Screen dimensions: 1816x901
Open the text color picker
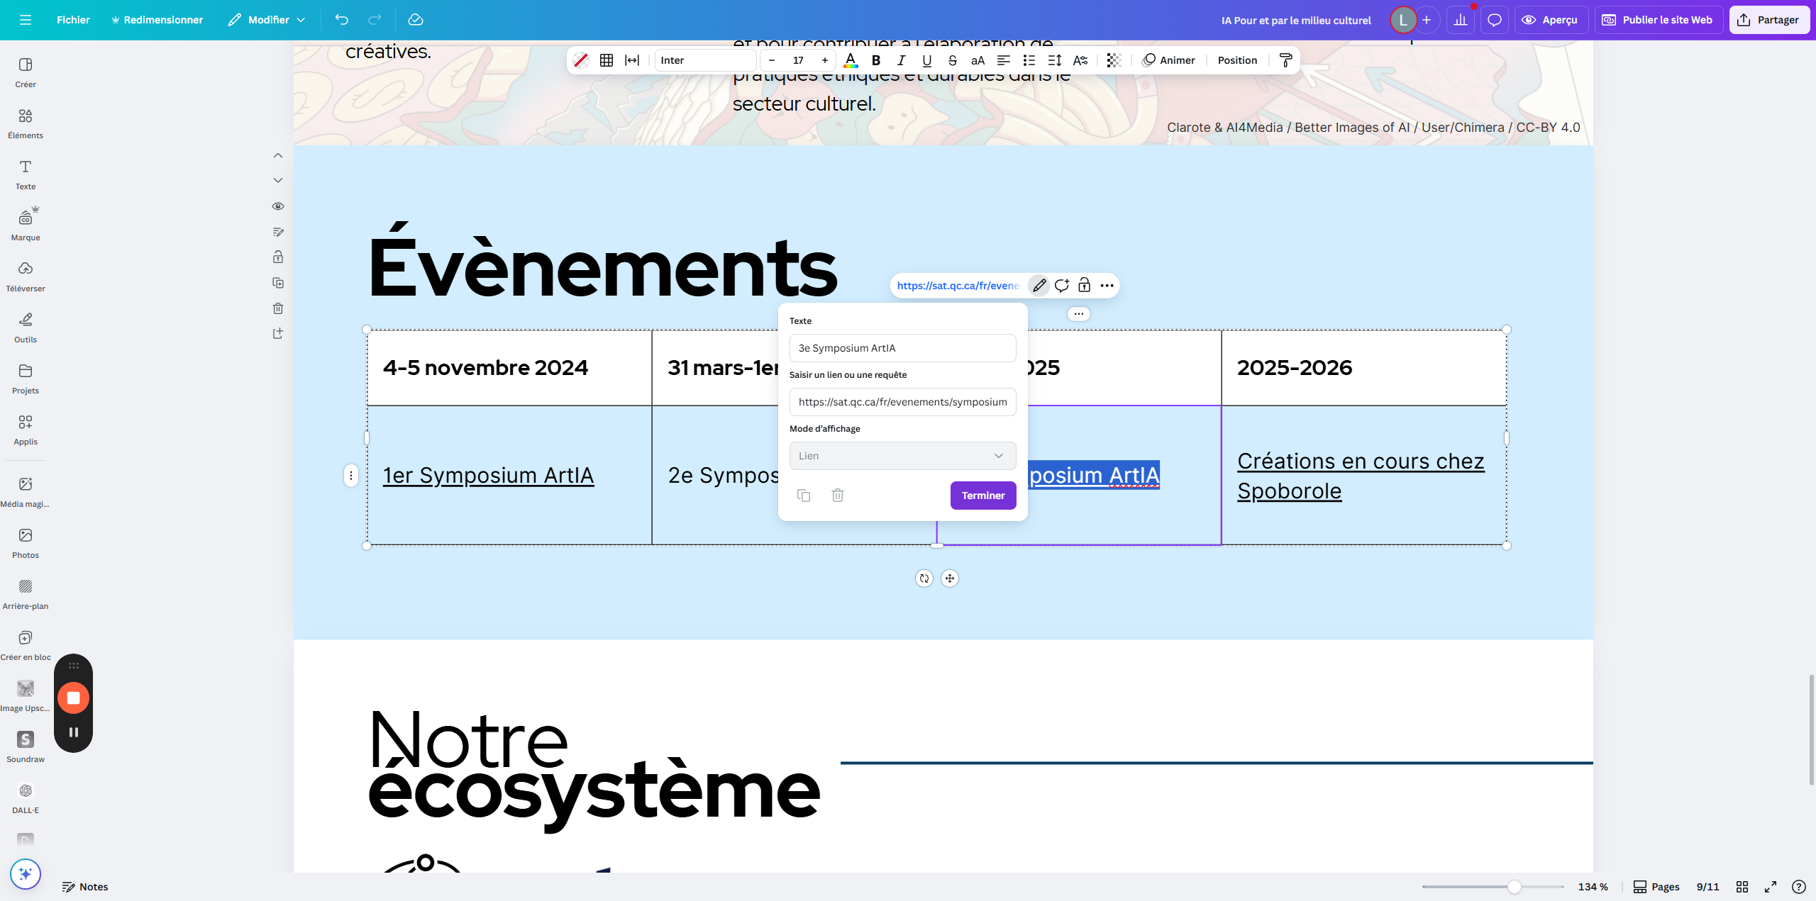pyautogui.click(x=851, y=61)
